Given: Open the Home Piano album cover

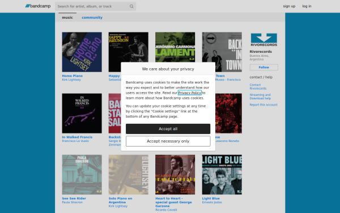Looking at the screenshot, I should click(x=82, y=52).
